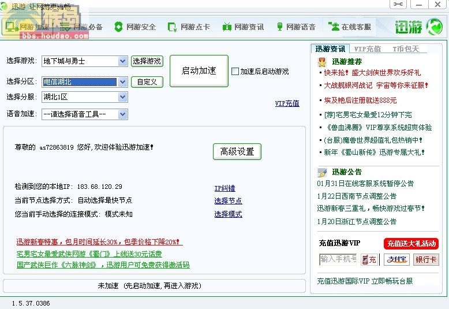Switch to the 网游必备 tab

click(81, 27)
